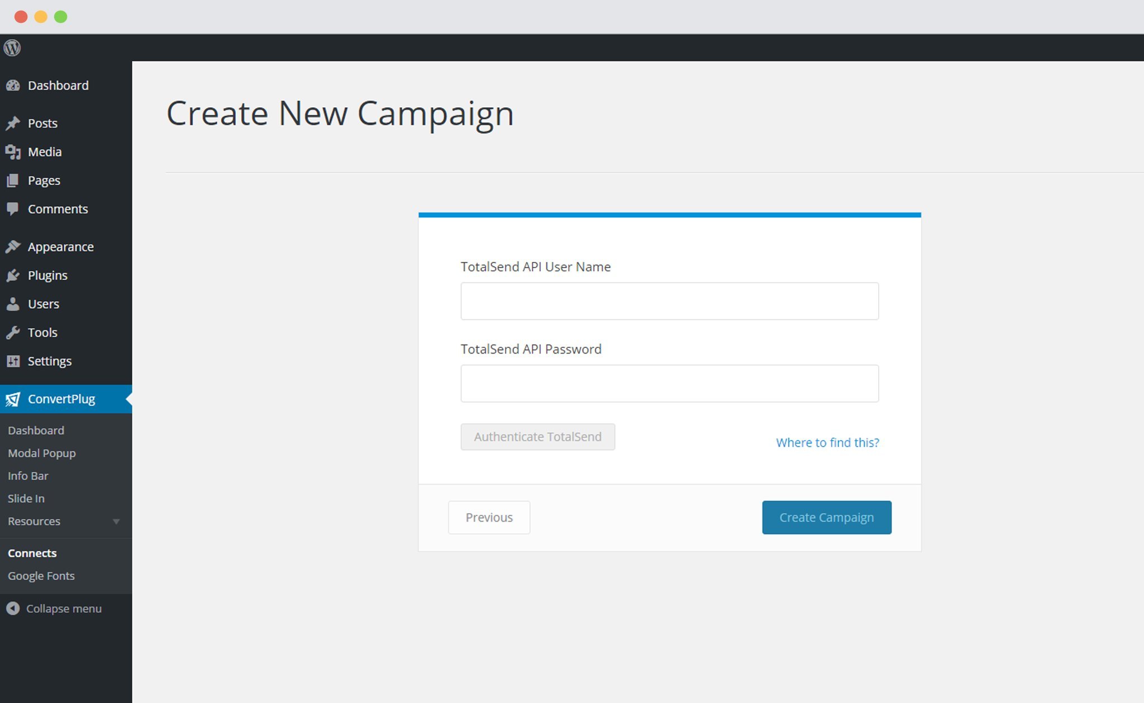Click the Media sidebar icon
Viewport: 1144px width, 703px height.
(13, 152)
